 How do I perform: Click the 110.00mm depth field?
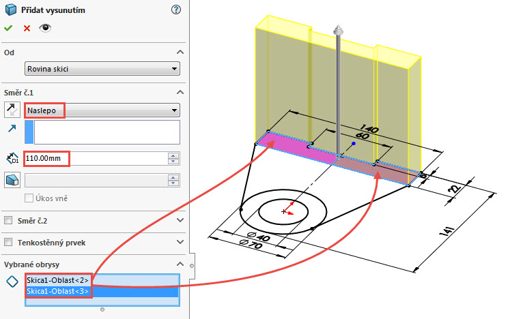96,159
